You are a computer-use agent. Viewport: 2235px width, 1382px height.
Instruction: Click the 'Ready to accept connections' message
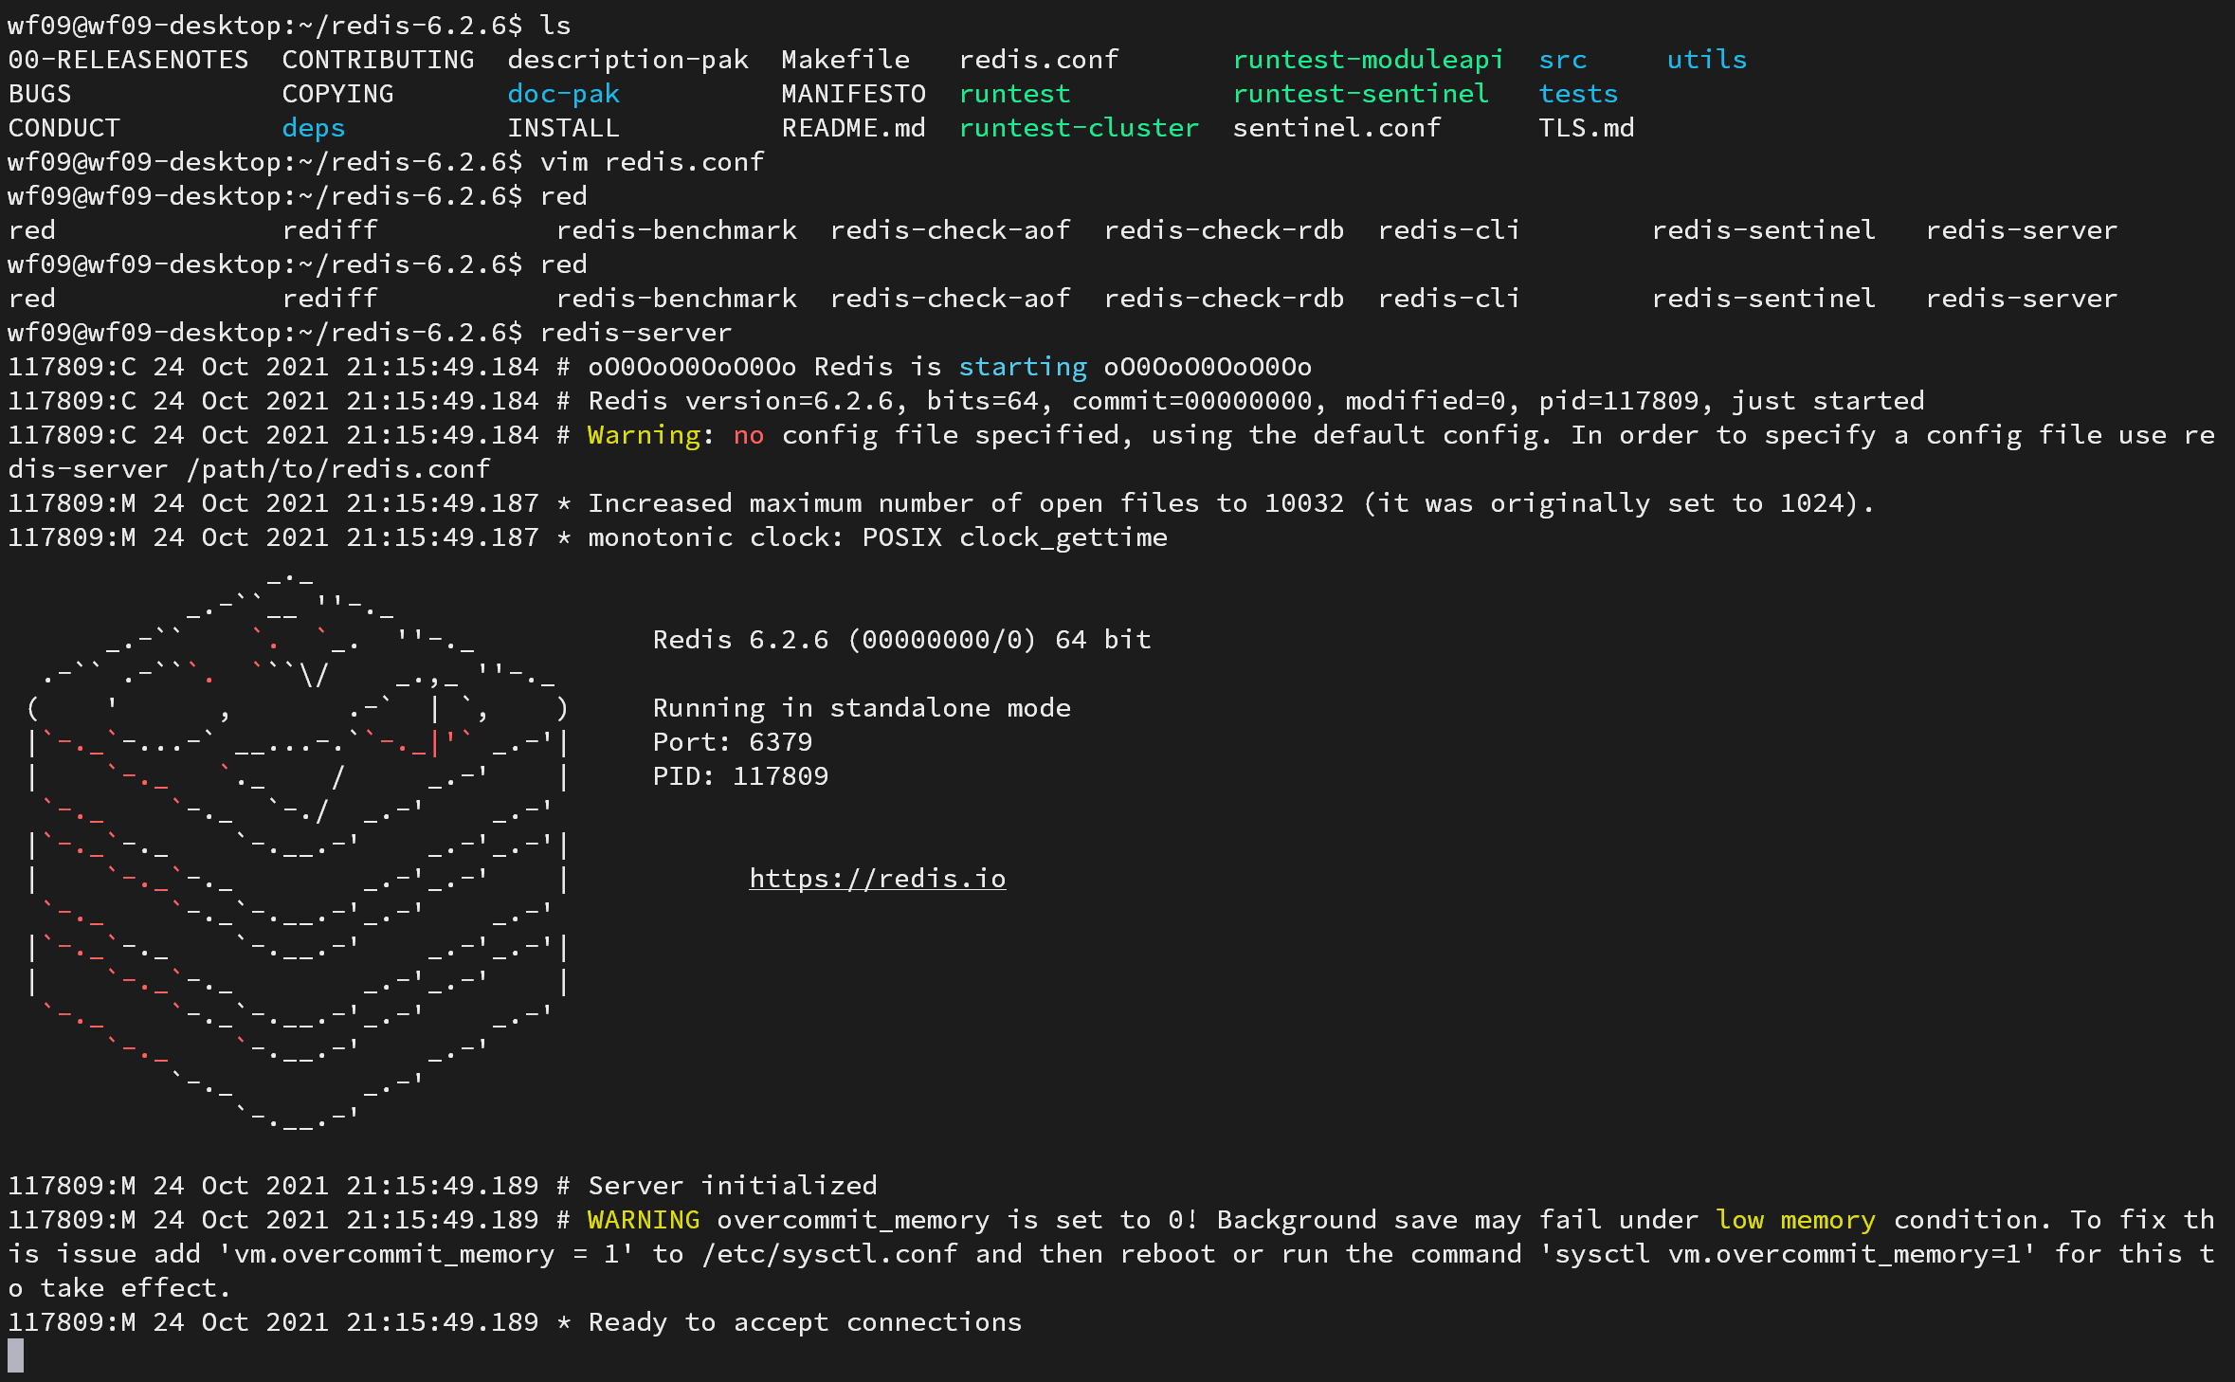coord(804,1322)
